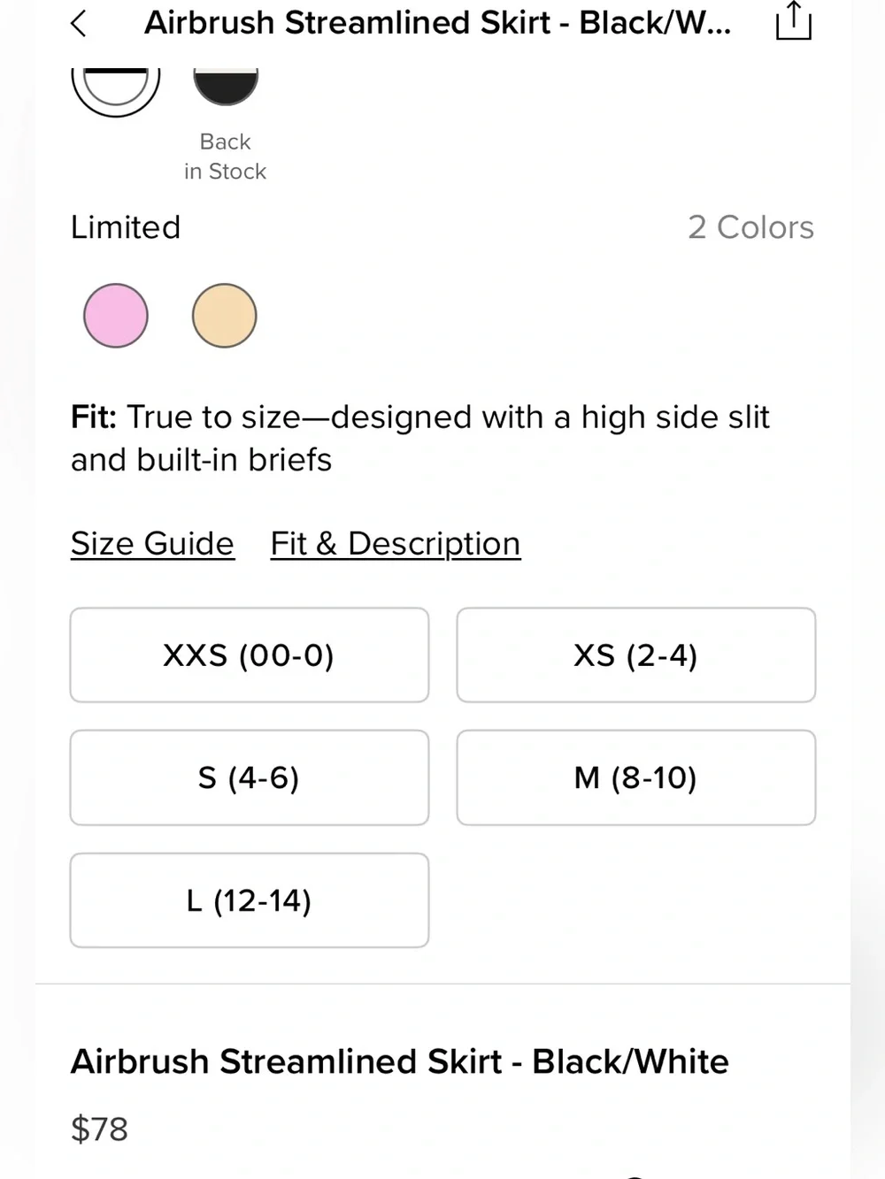Tap the Limited section heading

(x=126, y=227)
